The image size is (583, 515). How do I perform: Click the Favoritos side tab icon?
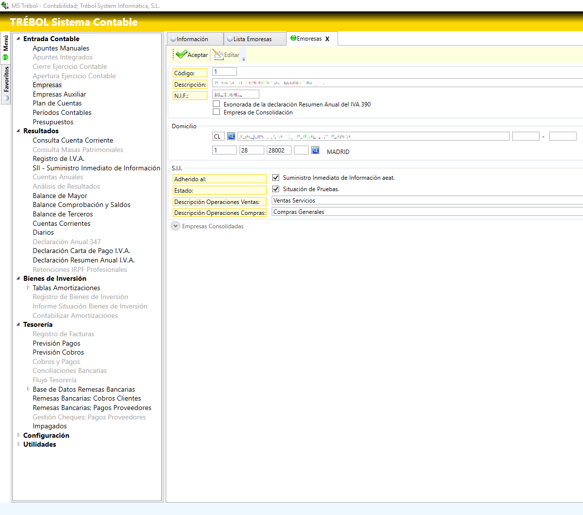tap(5, 98)
